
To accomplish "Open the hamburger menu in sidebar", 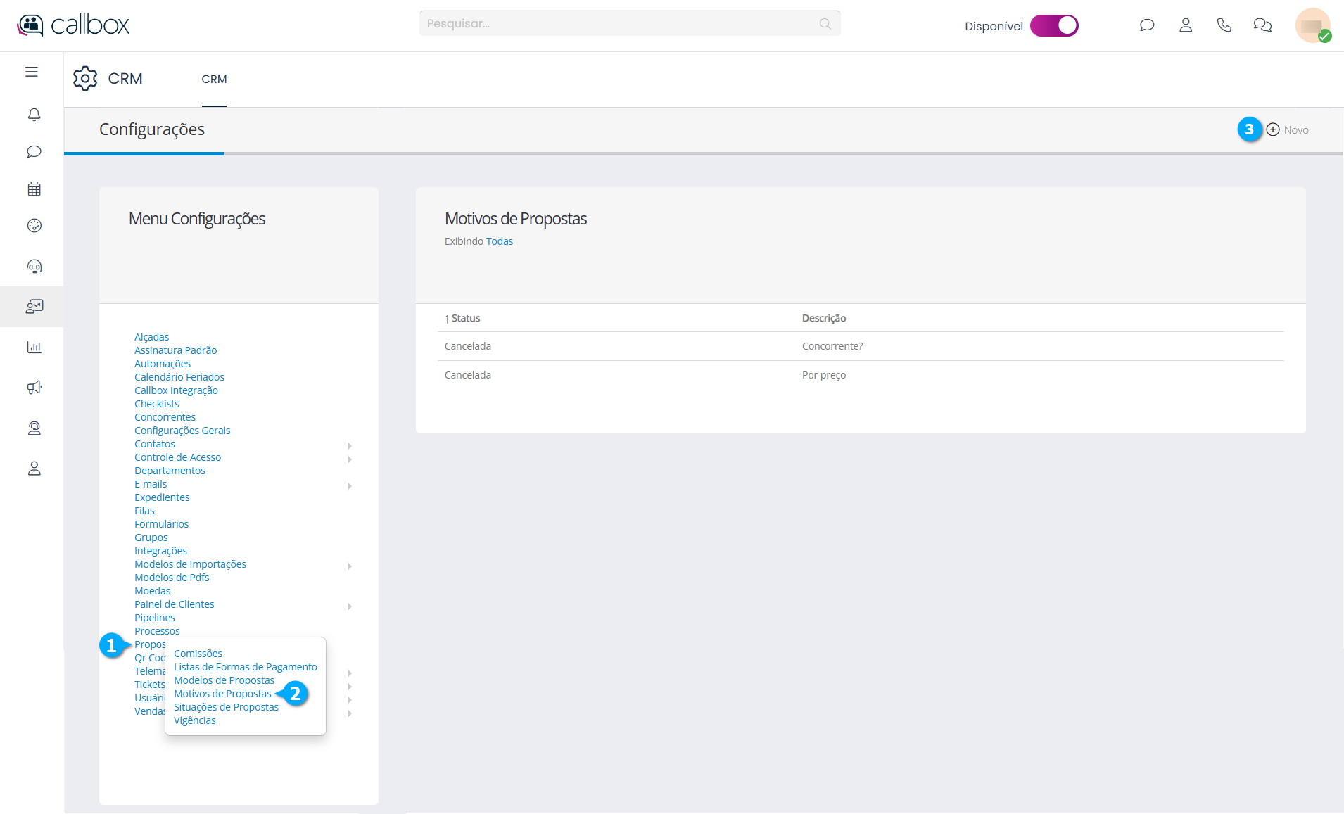I will (32, 72).
